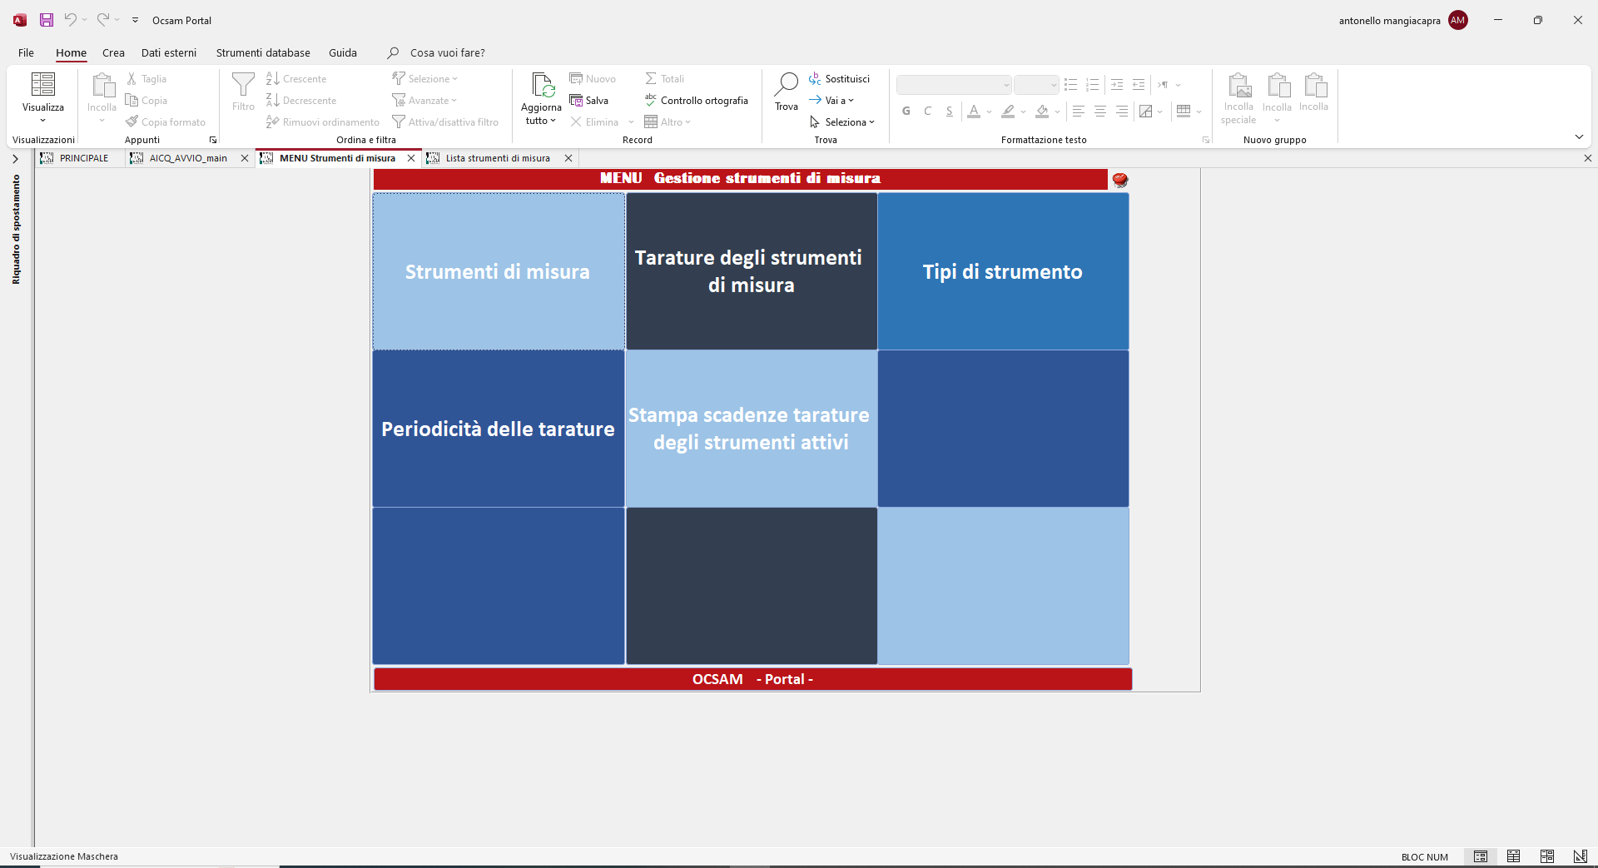Click the Aggiorna tutto refresh icon
This screenshot has width=1598, height=868.
pos(542,85)
